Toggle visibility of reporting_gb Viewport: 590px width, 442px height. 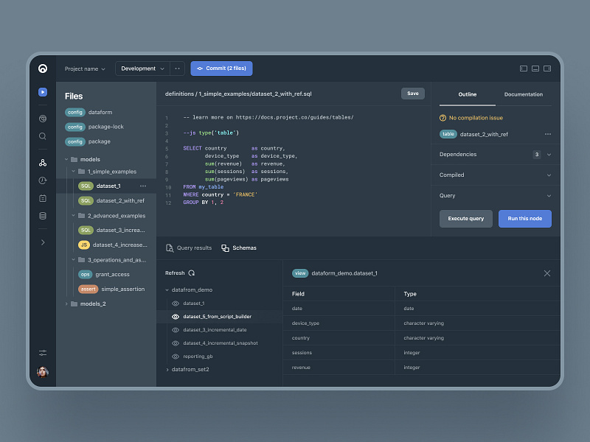pos(174,356)
